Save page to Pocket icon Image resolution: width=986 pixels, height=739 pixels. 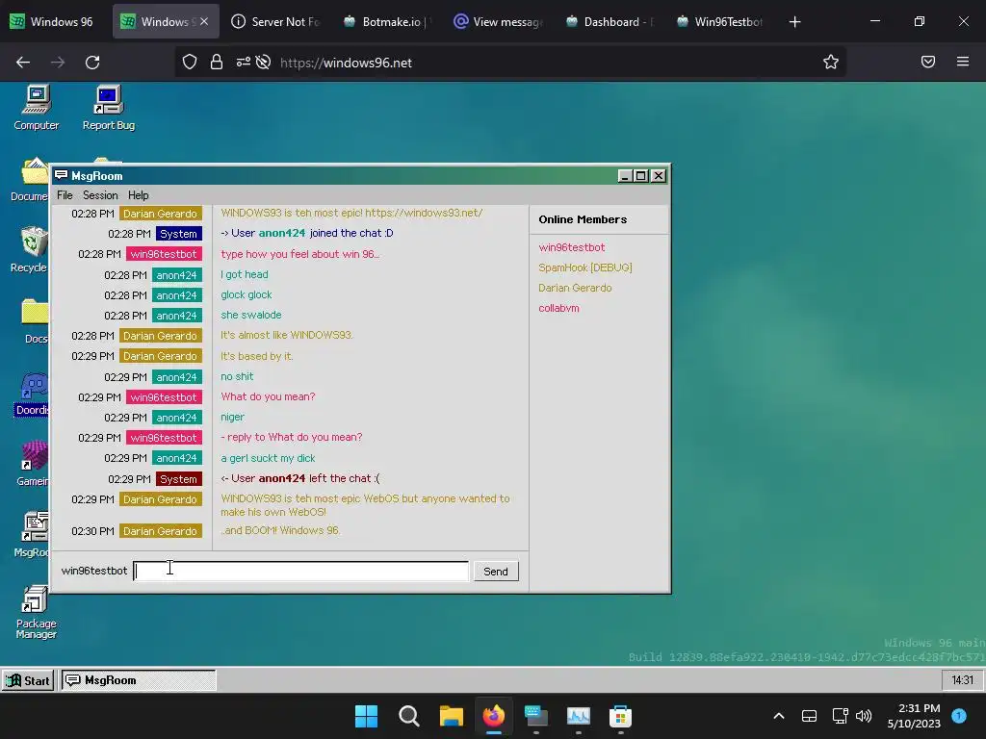(x=928, y=62)
